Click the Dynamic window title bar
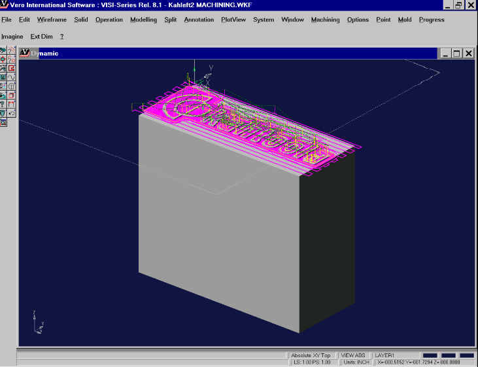 tap(229, 54)
